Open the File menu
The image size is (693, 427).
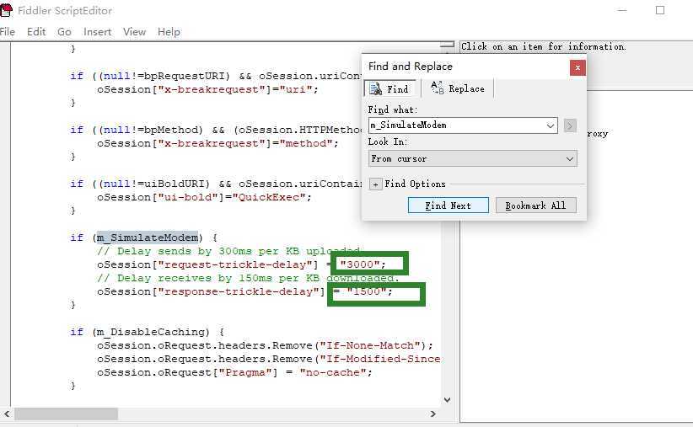tap(7, 32)
